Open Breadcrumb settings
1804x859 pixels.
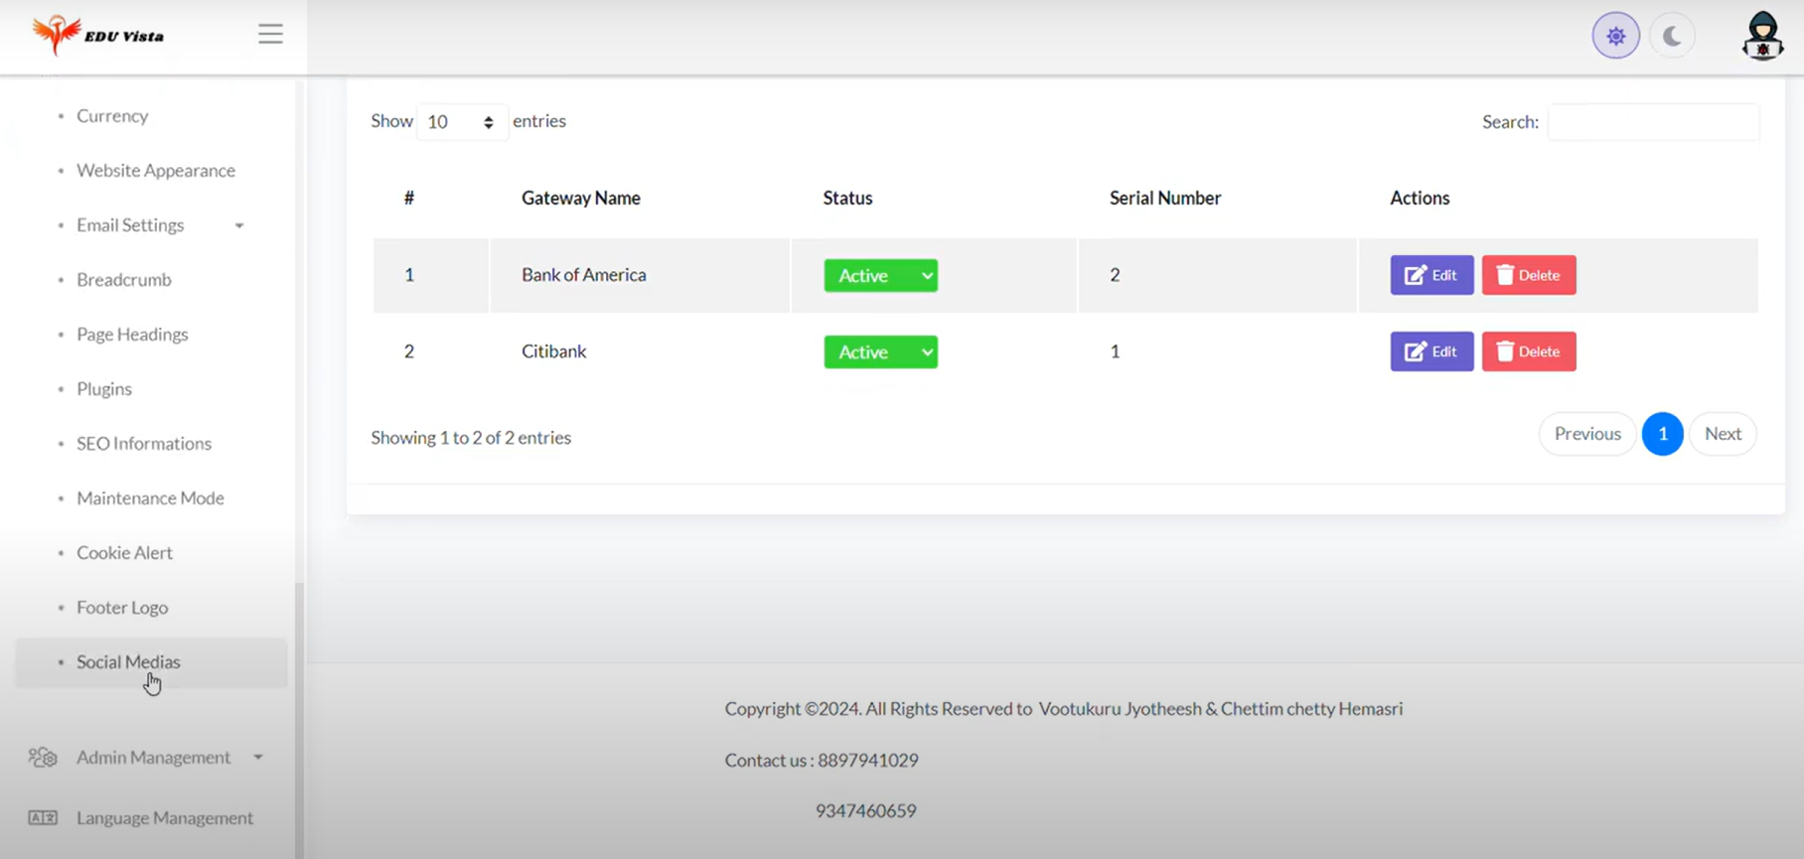pos(124,279)
